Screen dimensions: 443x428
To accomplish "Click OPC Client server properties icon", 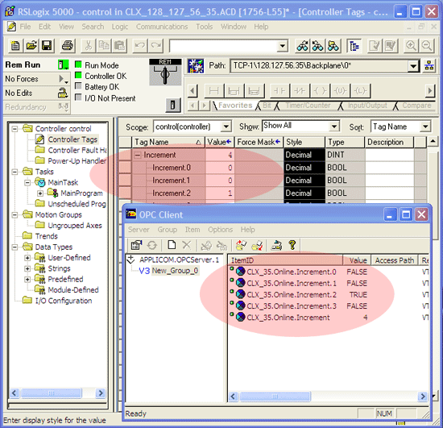I will pos(137,245).
